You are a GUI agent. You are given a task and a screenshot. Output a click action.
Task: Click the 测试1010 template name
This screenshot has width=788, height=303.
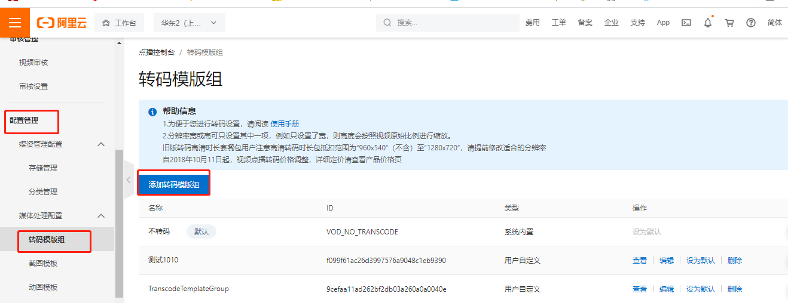(163, 260)
